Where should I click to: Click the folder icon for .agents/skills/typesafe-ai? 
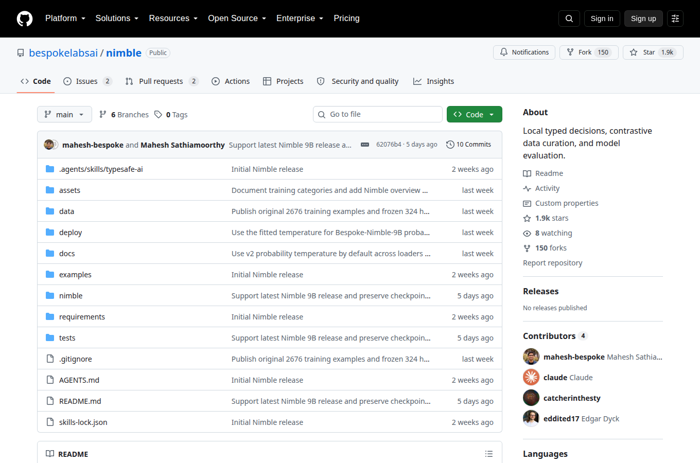50,169
